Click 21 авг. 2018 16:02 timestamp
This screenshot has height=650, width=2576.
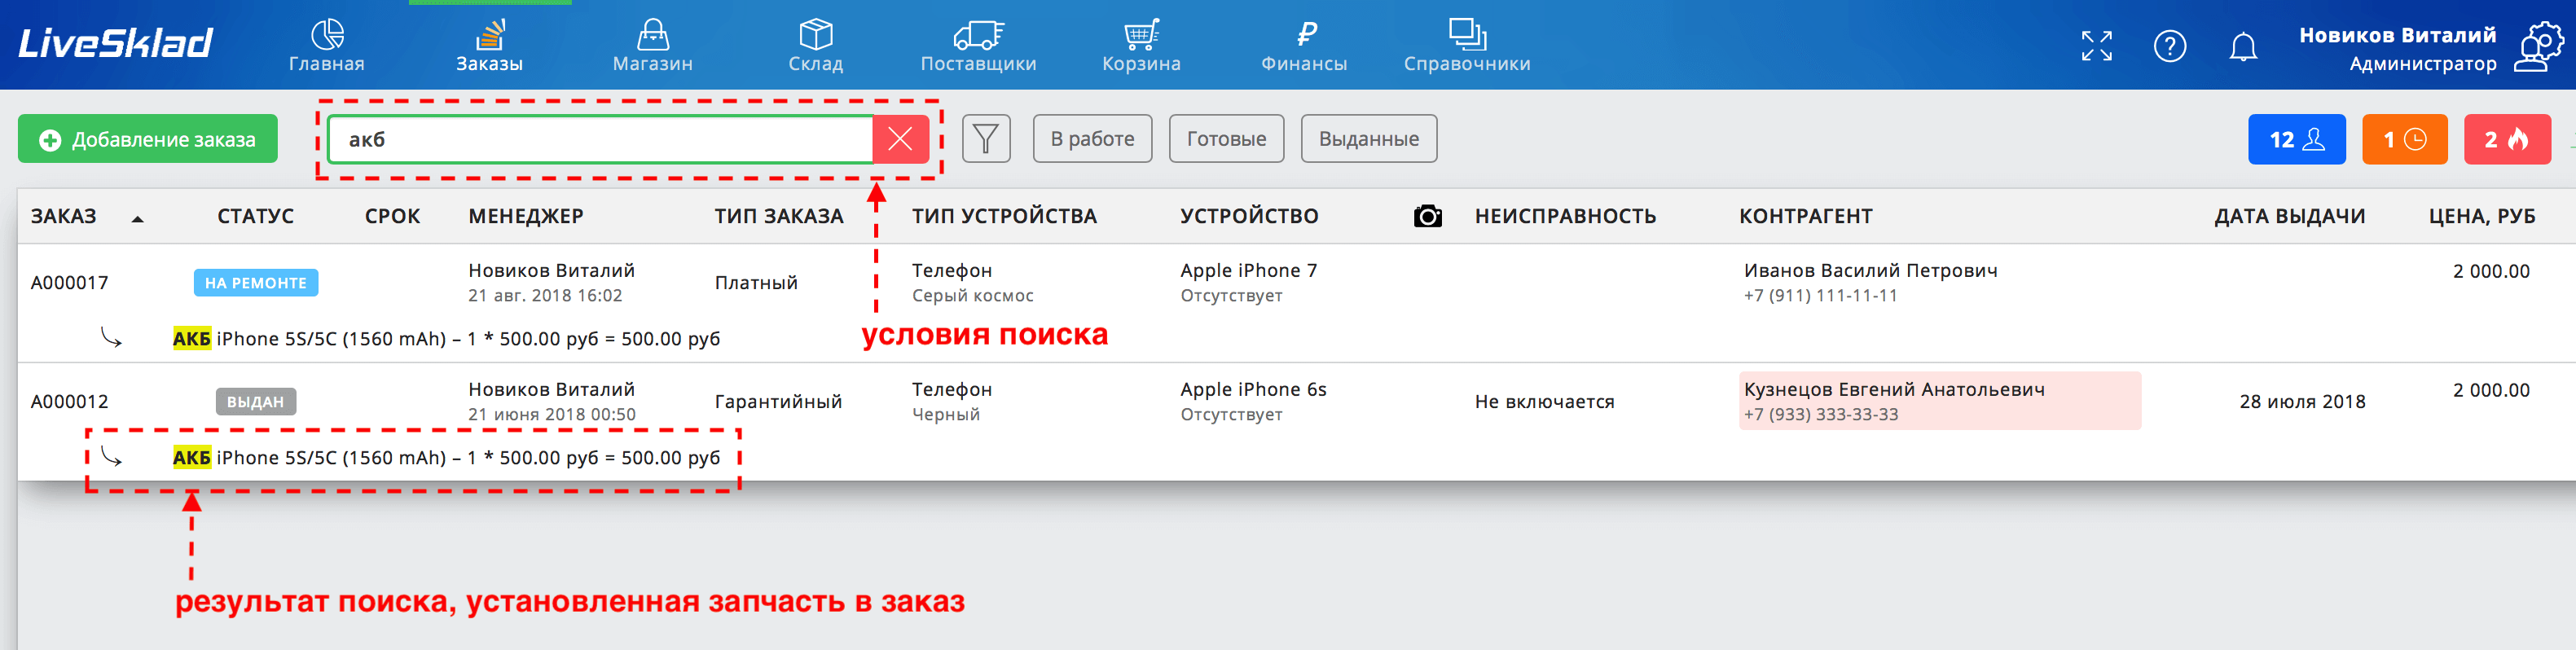(545, 296)
